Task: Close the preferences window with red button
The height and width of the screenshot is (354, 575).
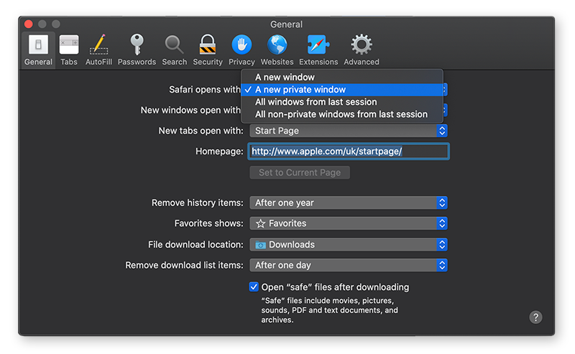Action: pyautogui.click(x=29, y=24)
